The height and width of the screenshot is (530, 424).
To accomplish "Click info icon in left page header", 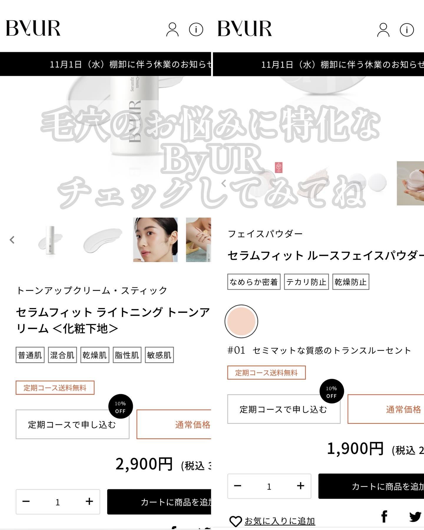I will (x=196, y=29).
